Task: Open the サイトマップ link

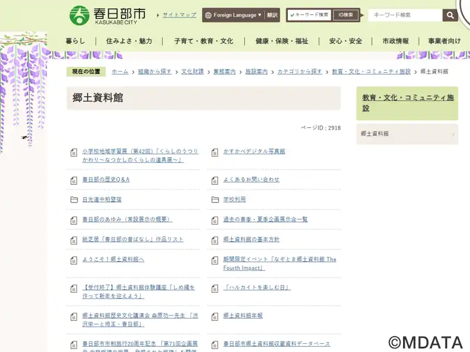Action: pyautogui.click(x=179, y=15)
